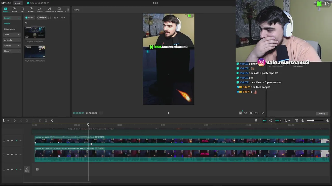
Task: Hide the top video track
Action: click(12, 141)
